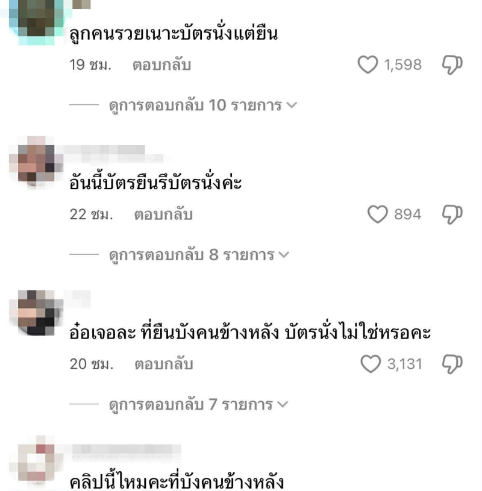Image resolution: width=482 pixels, height=491 pixels.
Task: Dislike the comment posted 19 ชม. ago
Action: pos(452,65)
